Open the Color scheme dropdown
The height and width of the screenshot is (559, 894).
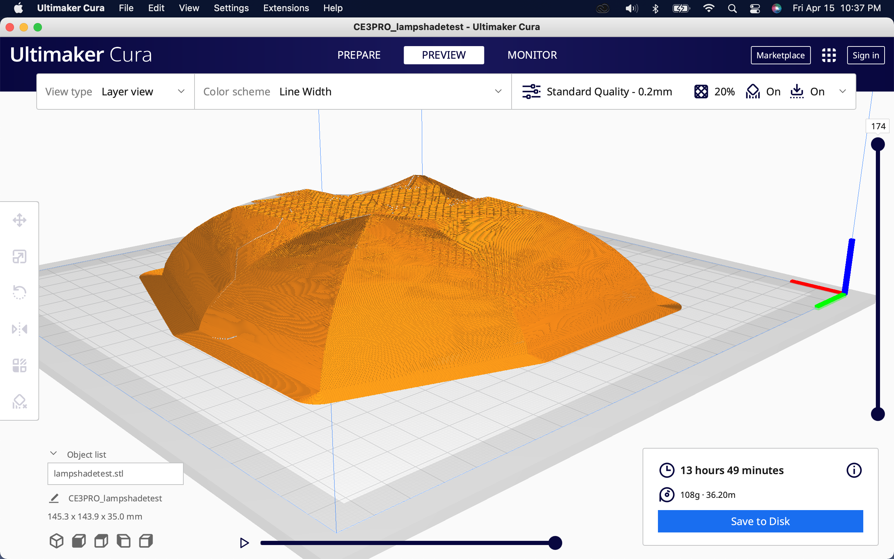click(391, 92)
